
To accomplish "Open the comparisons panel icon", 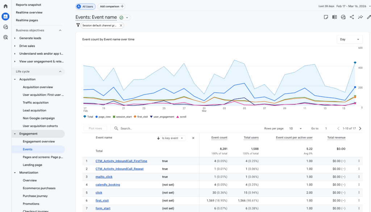I will tap(334, 17).
